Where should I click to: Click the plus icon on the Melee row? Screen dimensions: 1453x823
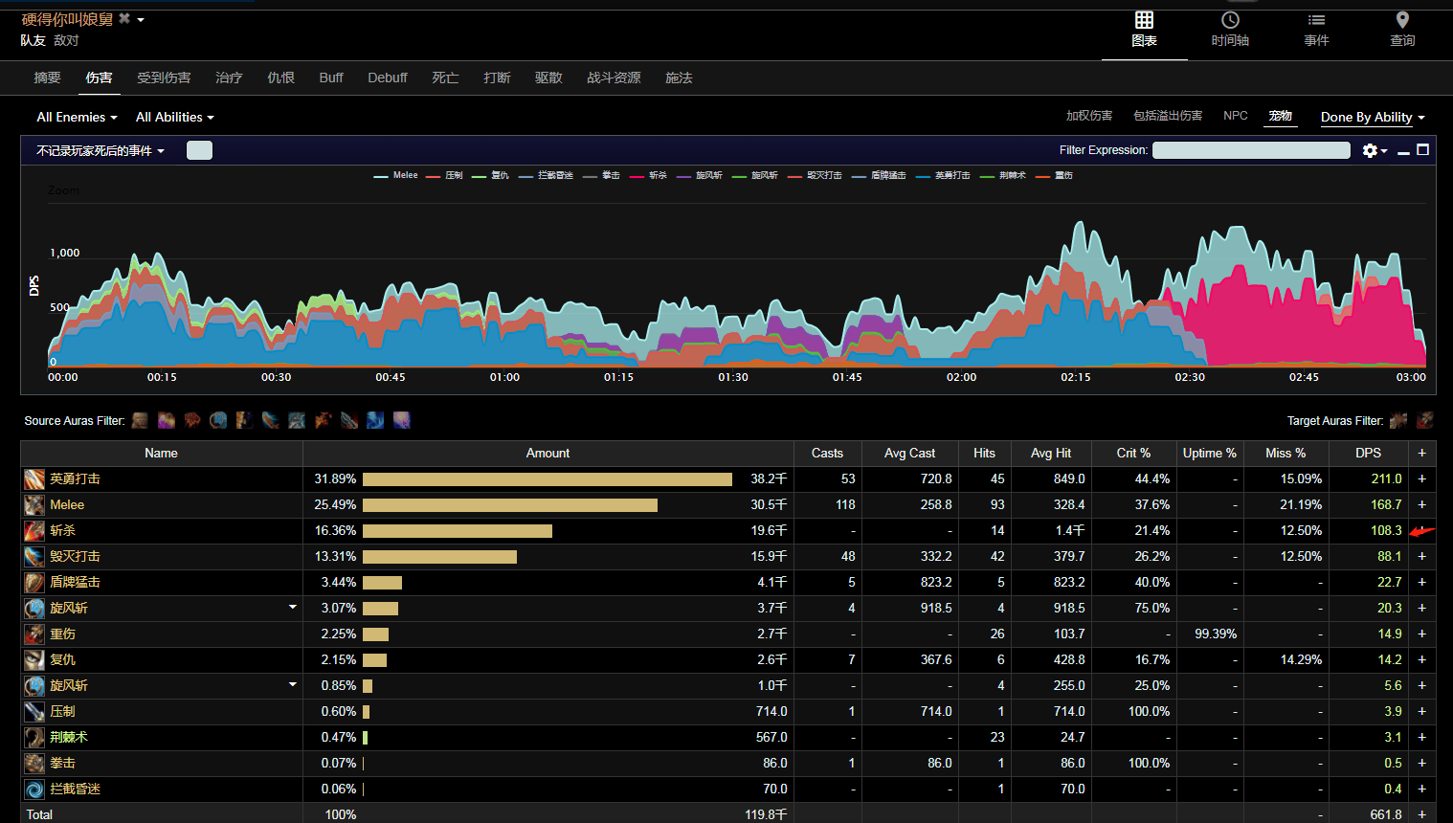click(1421, 504)
